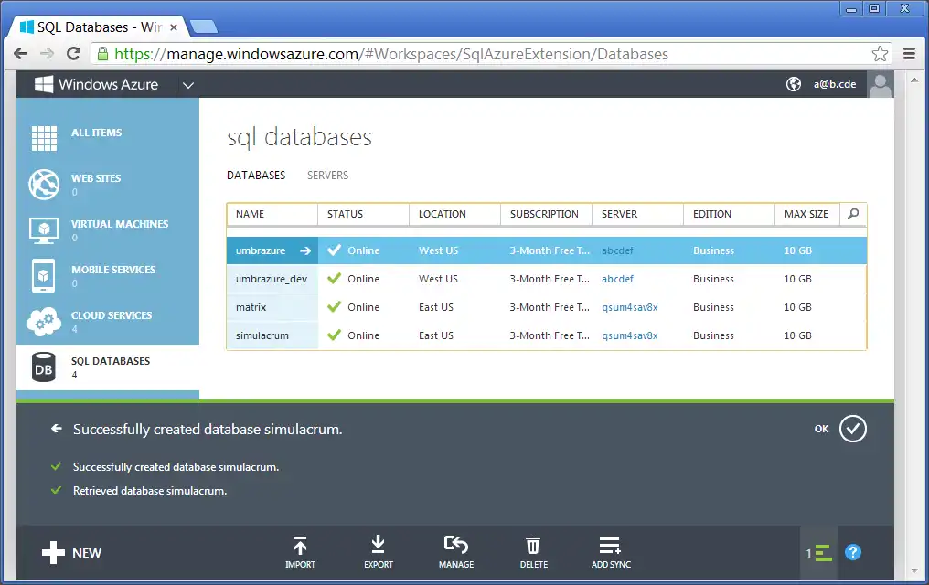Open server qsum4sav8x link in matrix row
This screenshot has width=929, height=585.
(630, 307)
